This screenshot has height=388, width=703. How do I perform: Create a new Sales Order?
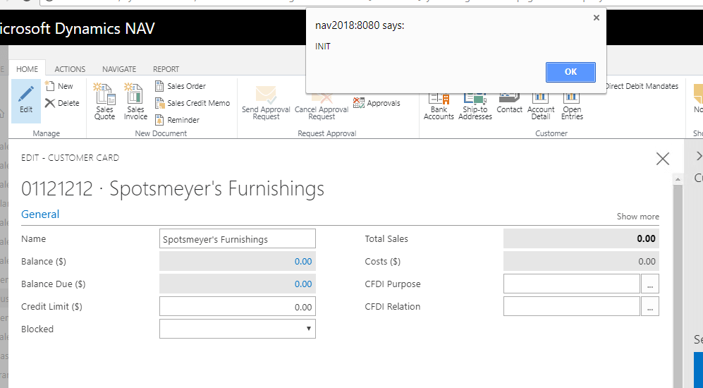[x=181, y=86]
